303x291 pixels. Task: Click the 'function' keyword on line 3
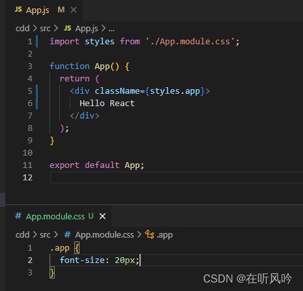click(70, 66)
